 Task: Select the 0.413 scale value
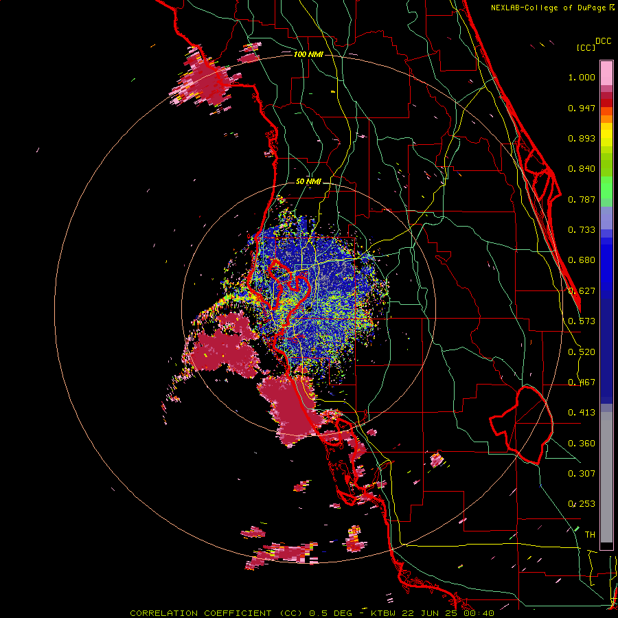point(582,413)
